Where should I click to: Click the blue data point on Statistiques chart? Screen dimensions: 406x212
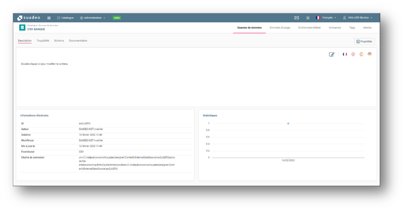[288, 124]
